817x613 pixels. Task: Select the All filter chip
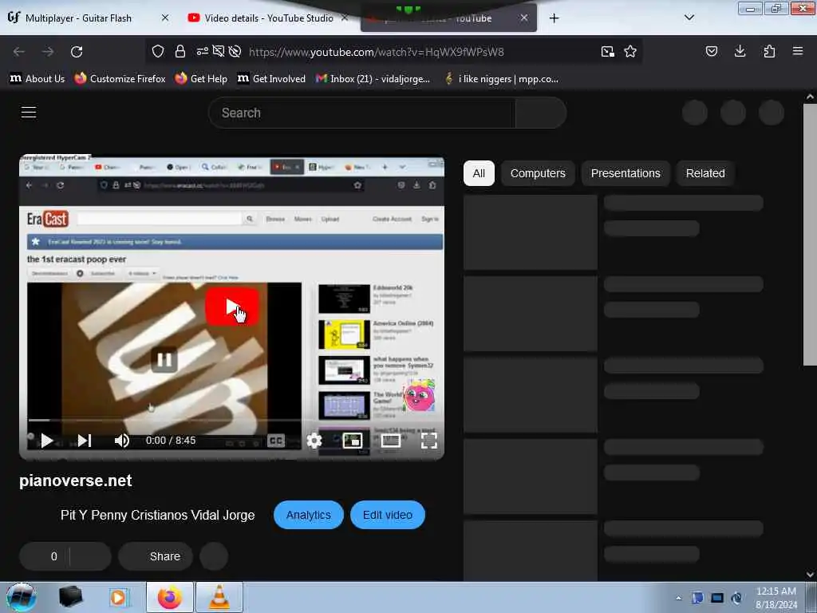pos(479,173)
